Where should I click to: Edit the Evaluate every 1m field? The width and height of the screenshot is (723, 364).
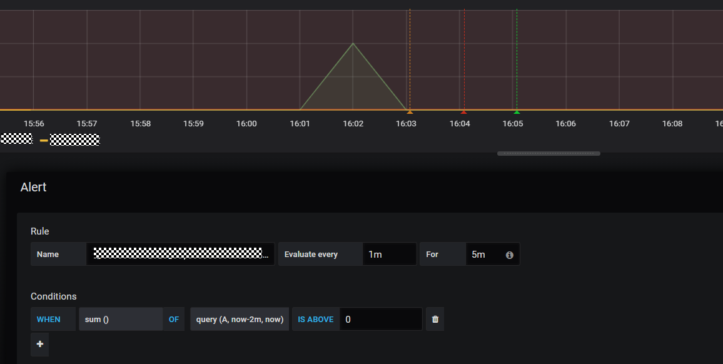[390, 254]
